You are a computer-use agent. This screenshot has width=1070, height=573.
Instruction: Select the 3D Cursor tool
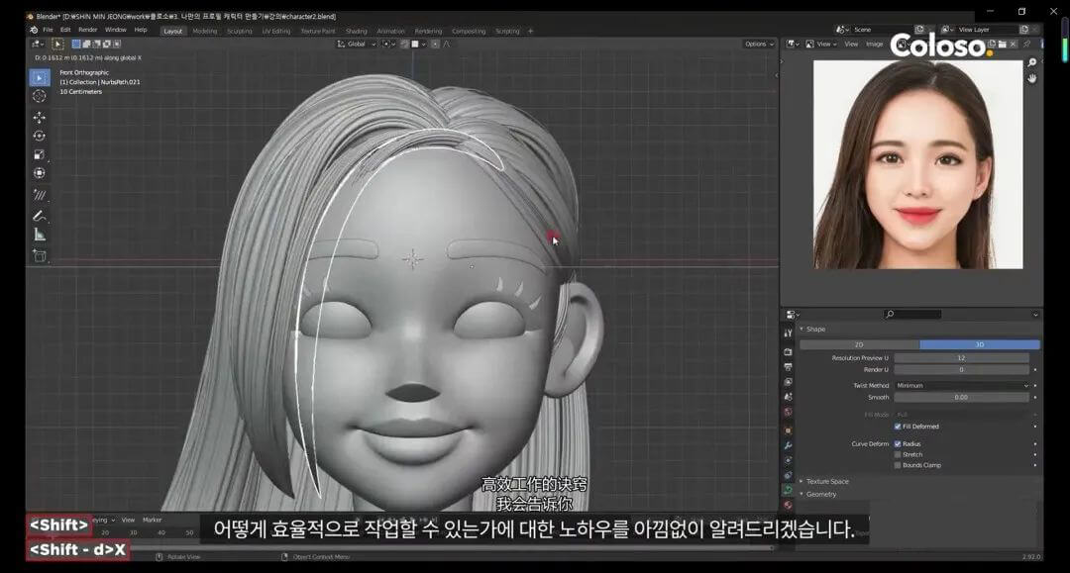tap(38, 96)
